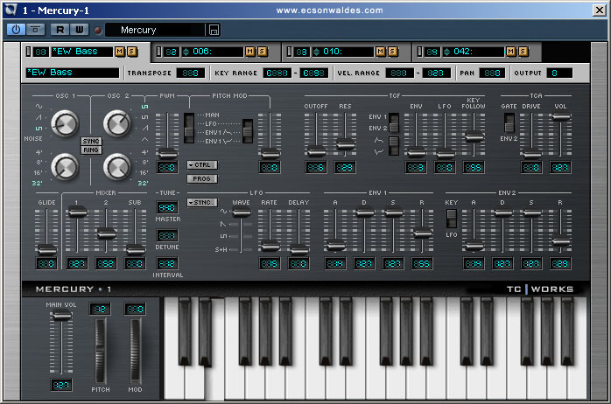This screenshot has width=611, height=404.
Task: Adjust the GLIDE slider
Action: coord(46,249)
